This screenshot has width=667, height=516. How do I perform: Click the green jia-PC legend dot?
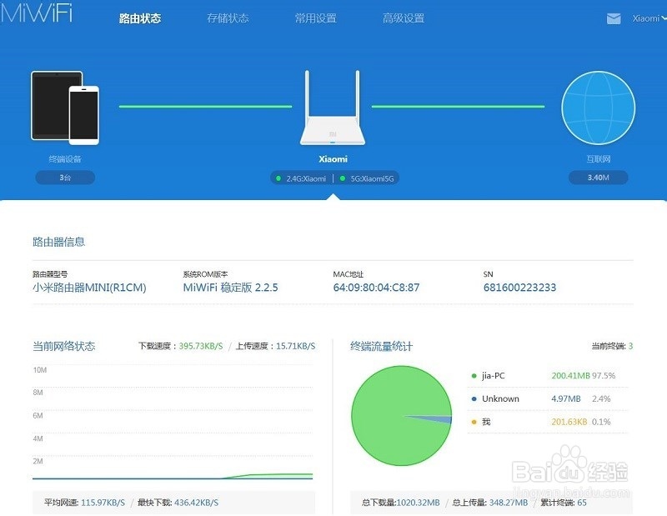[x=474, y=376]
